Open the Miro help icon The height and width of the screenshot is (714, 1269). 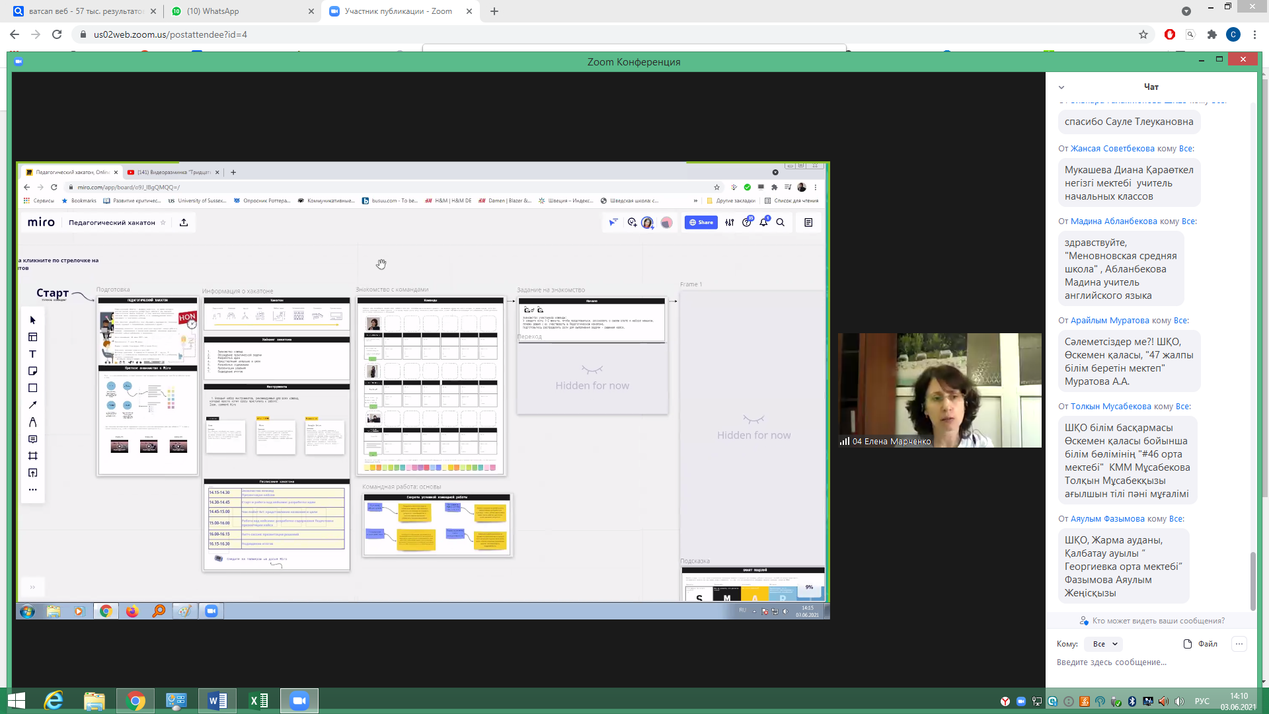click(747, 223)
